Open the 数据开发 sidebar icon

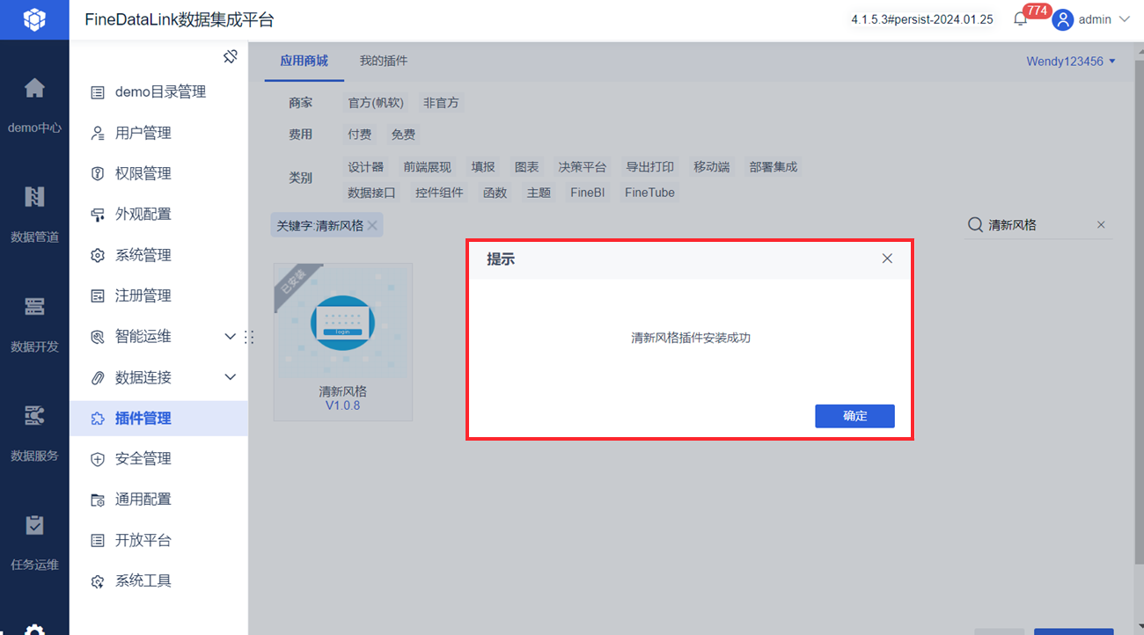coord(34,306)
